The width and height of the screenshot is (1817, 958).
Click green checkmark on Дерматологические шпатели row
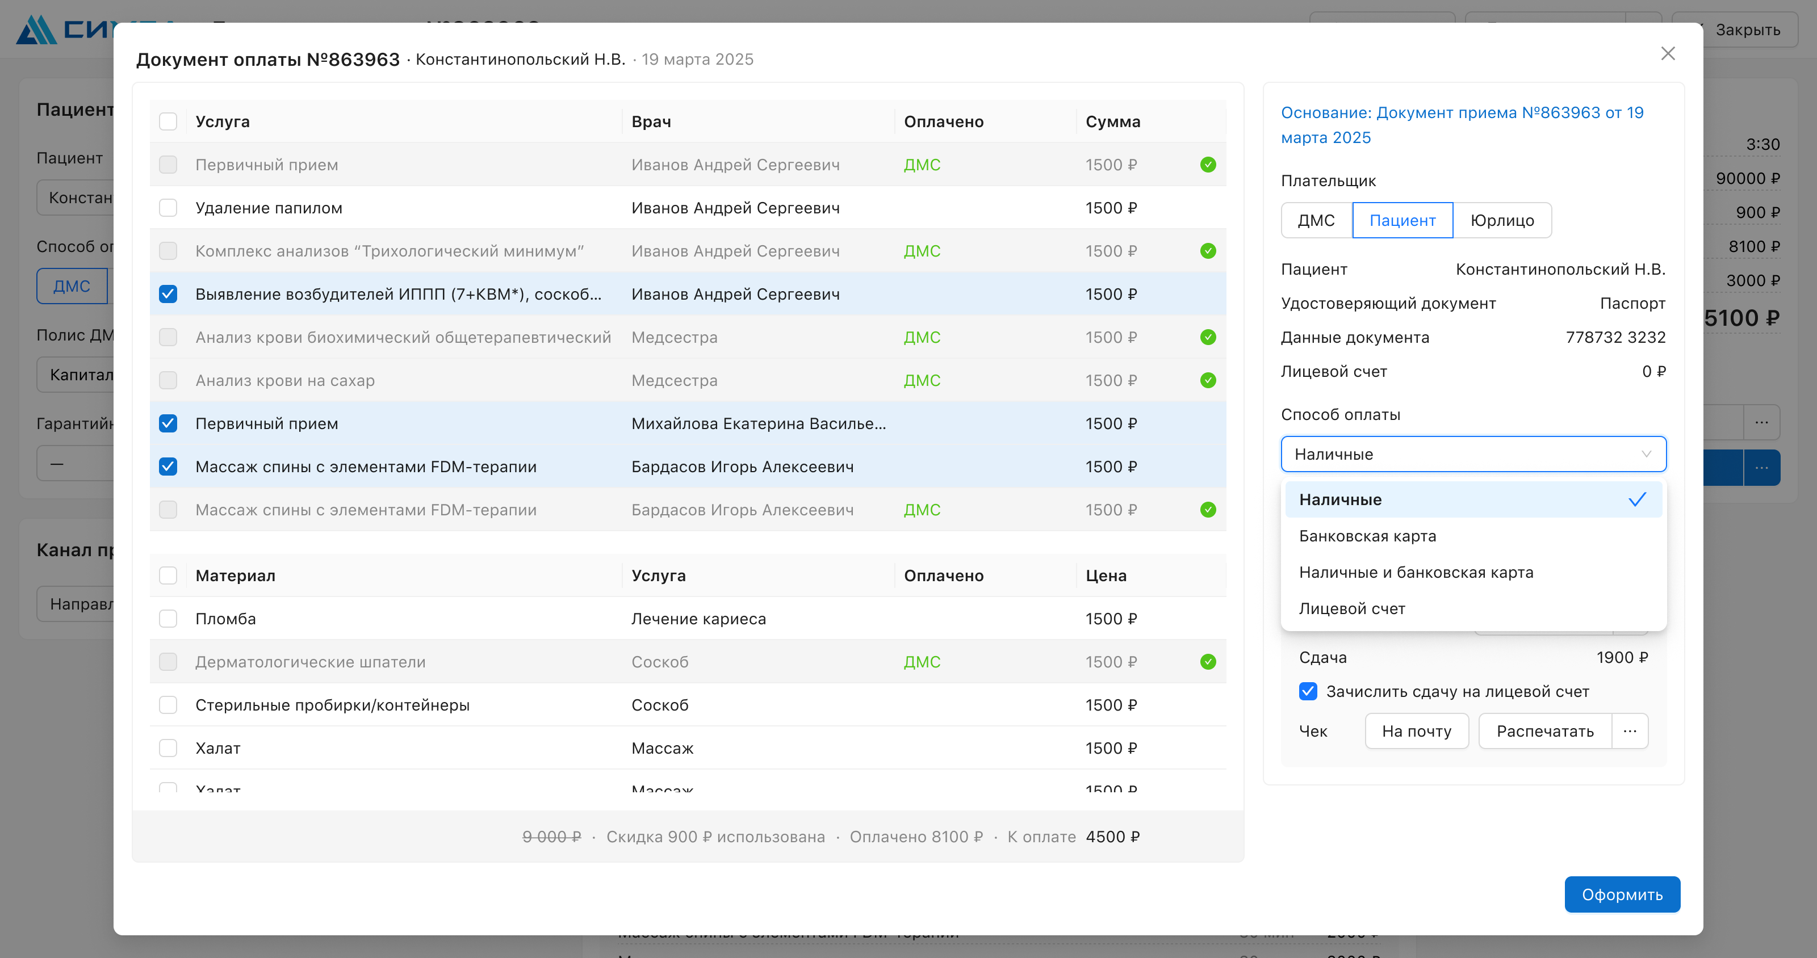click(1208, 662)
